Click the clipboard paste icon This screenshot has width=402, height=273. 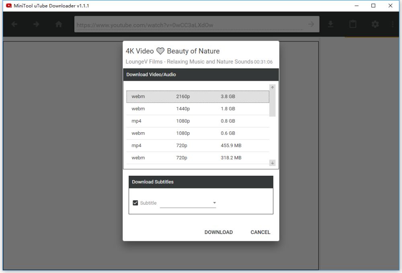click(353, 24)
